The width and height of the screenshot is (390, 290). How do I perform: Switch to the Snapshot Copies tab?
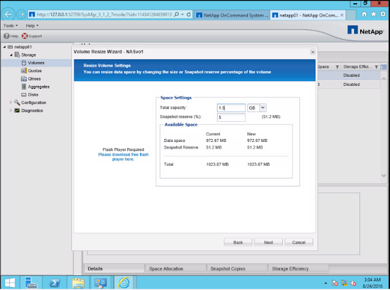coord(237,269)
